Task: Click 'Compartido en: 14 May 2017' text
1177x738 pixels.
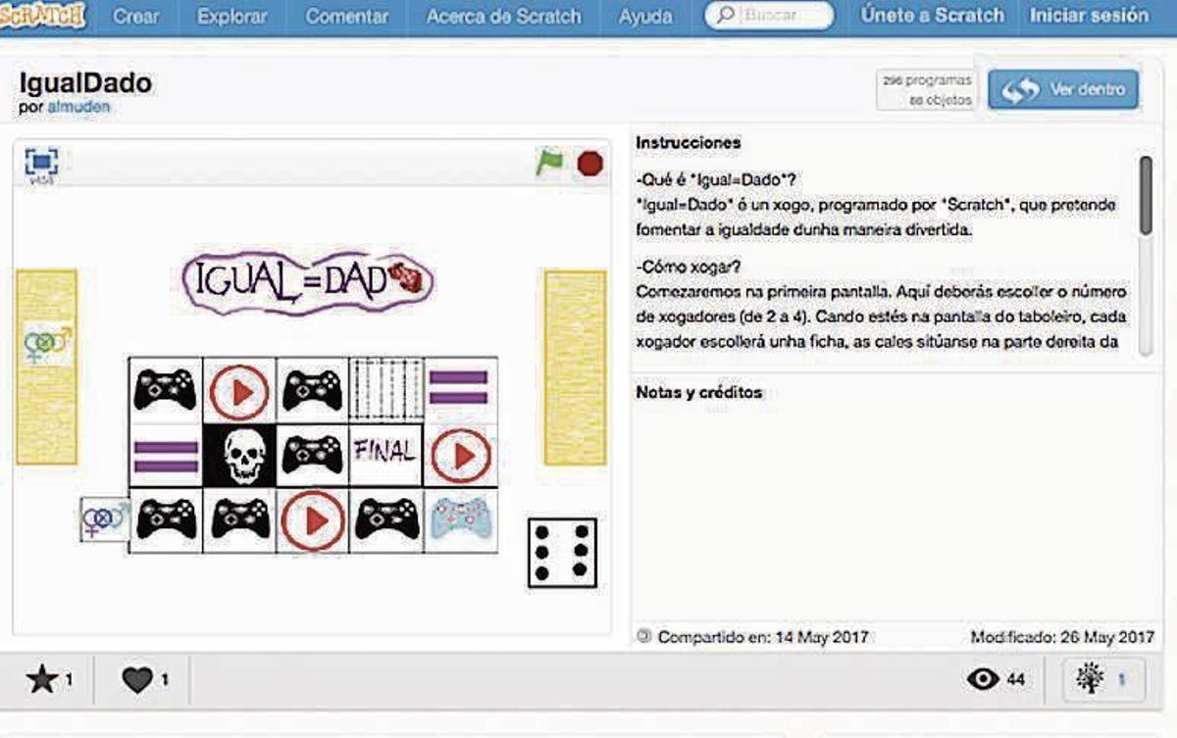Action: [762, 636]
